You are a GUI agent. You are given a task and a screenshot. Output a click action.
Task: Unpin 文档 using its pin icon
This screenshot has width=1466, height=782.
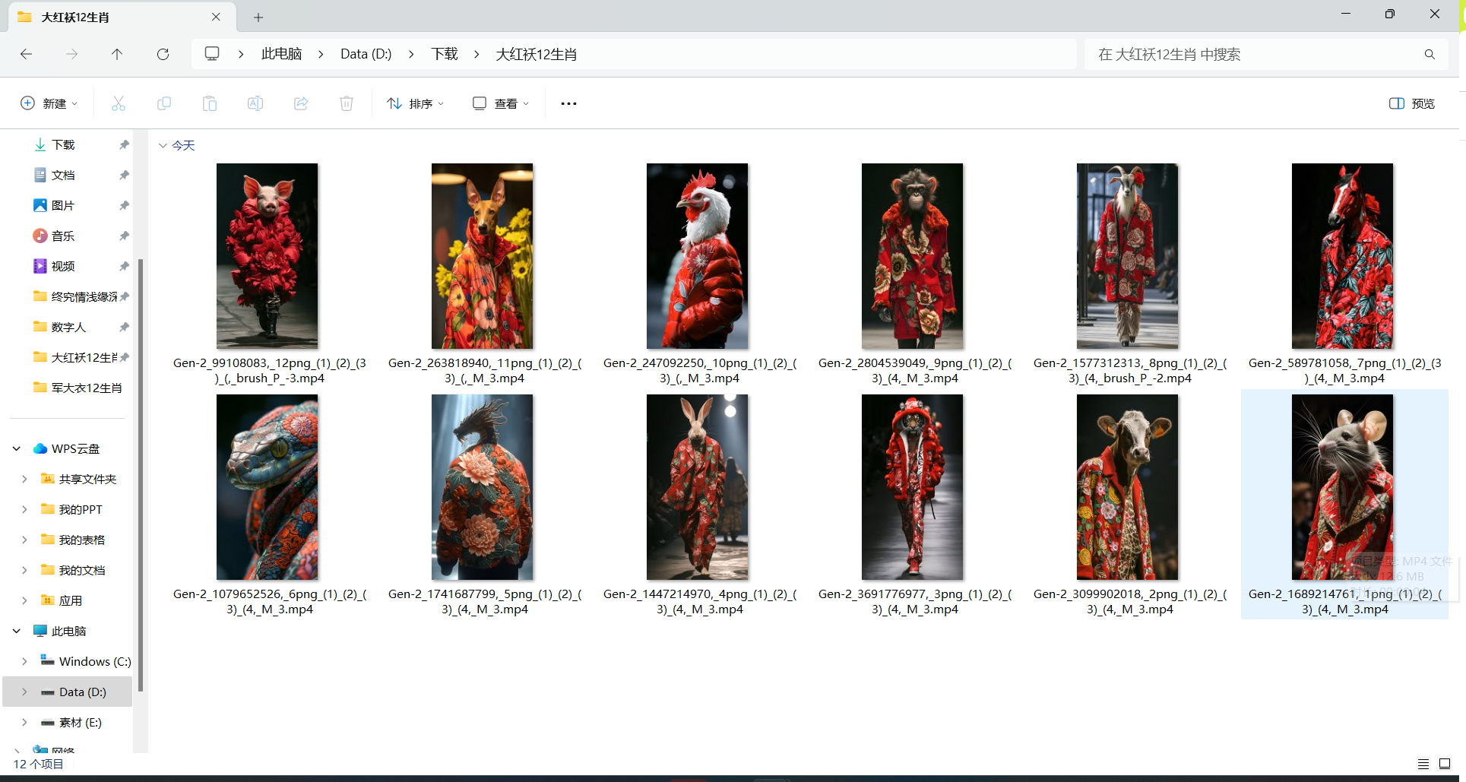tap(124, 175)
